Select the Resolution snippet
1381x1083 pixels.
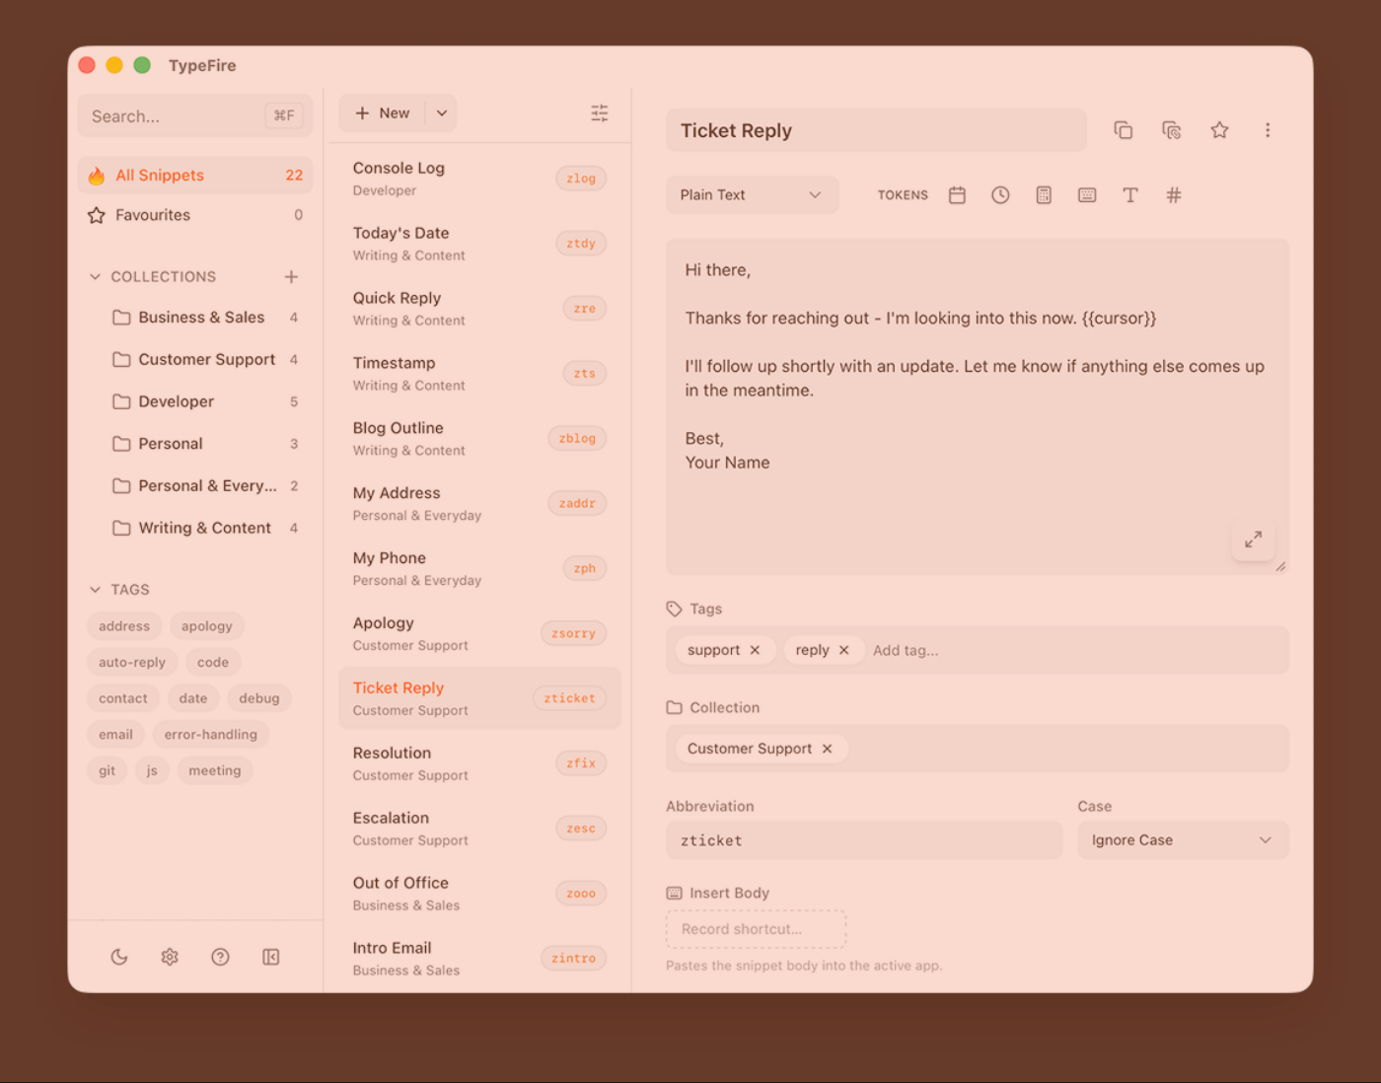[x=479, y=763]
